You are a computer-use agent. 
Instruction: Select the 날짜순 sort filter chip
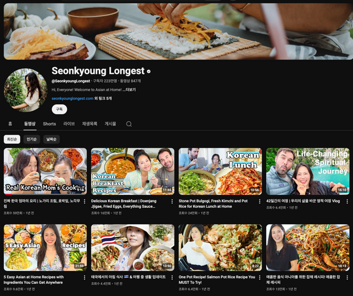[51, 139]
